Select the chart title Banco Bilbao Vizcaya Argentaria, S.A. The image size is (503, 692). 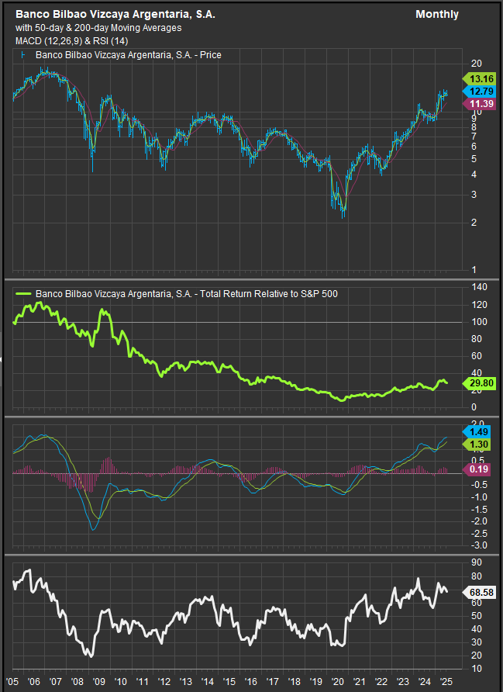coord(115,14)
